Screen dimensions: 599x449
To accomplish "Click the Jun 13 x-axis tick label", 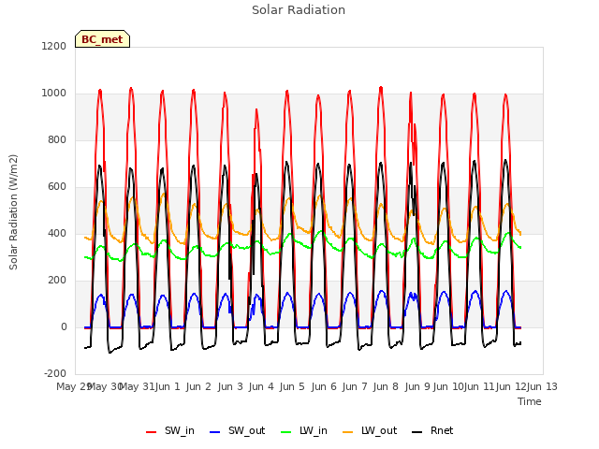I will pyautogui.click(x=543, y=386).
